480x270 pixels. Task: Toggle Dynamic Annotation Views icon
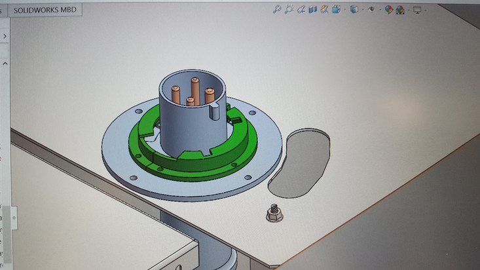pos(325,10)
